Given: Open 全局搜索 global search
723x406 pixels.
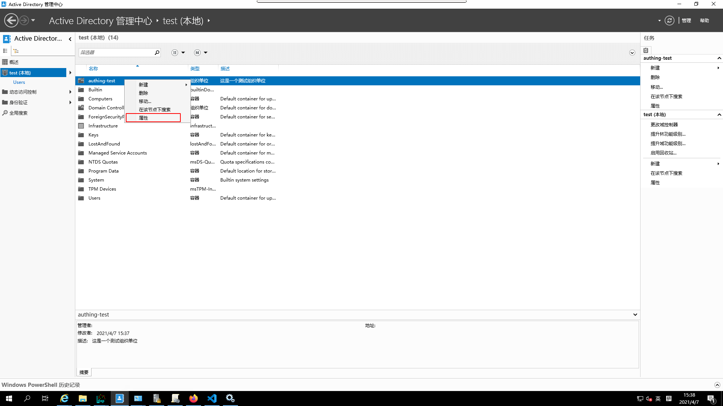Looking at the screenshot, I should click(x=18, y=113).
